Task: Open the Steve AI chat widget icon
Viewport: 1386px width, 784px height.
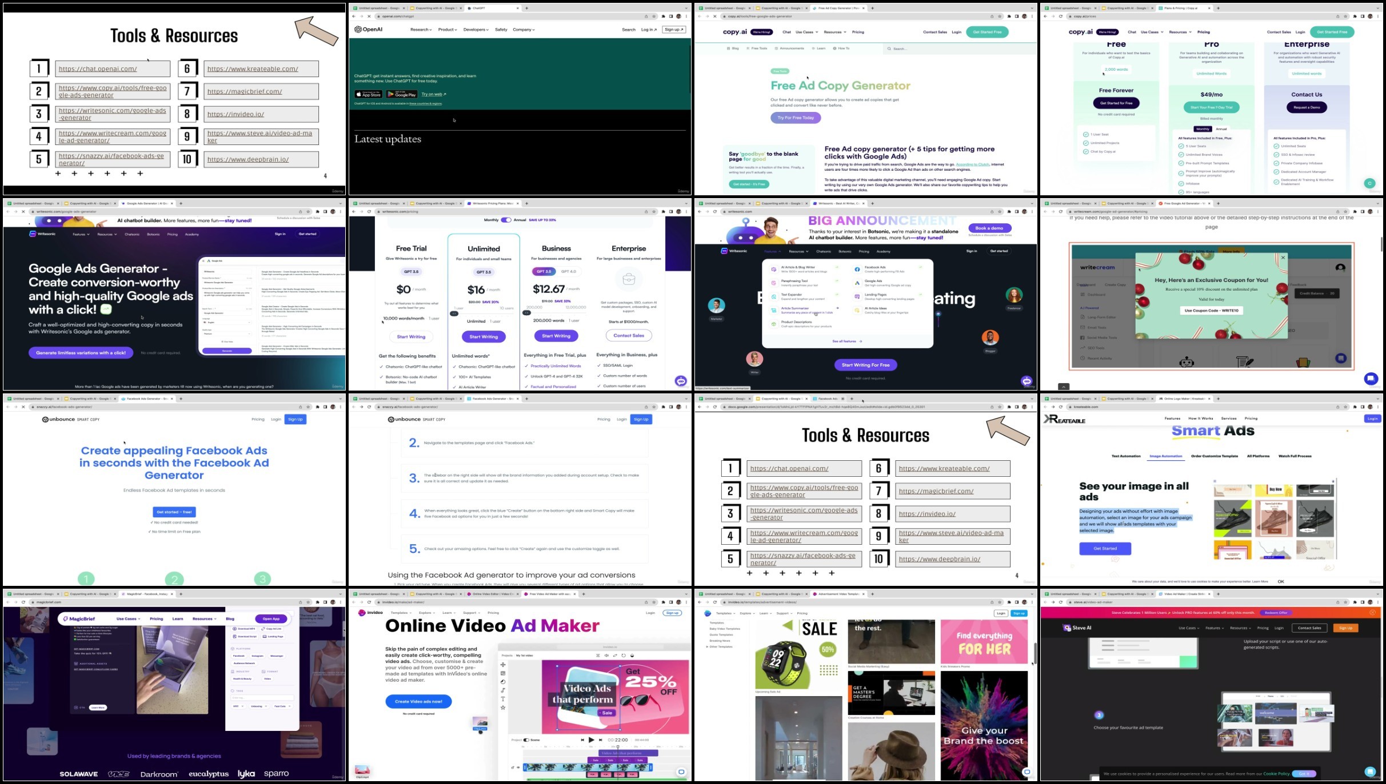Action: tap(1370, 771)
